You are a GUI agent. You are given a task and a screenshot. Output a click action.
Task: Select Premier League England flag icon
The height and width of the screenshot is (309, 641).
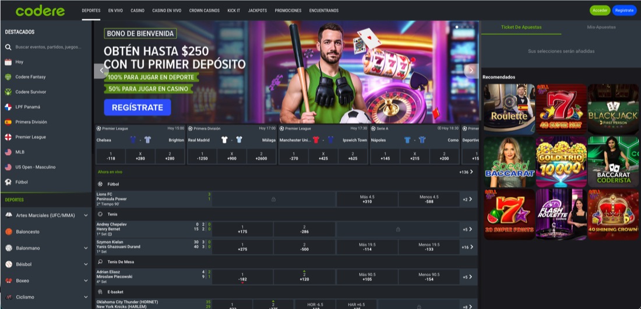(8, 137)
